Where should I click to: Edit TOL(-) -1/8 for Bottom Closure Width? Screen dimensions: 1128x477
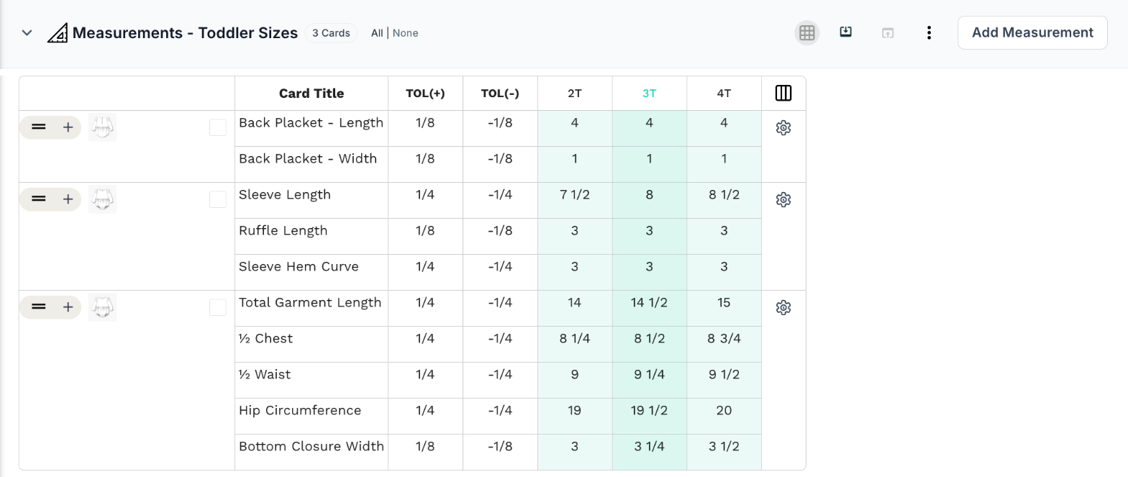[x=500, y=452]
